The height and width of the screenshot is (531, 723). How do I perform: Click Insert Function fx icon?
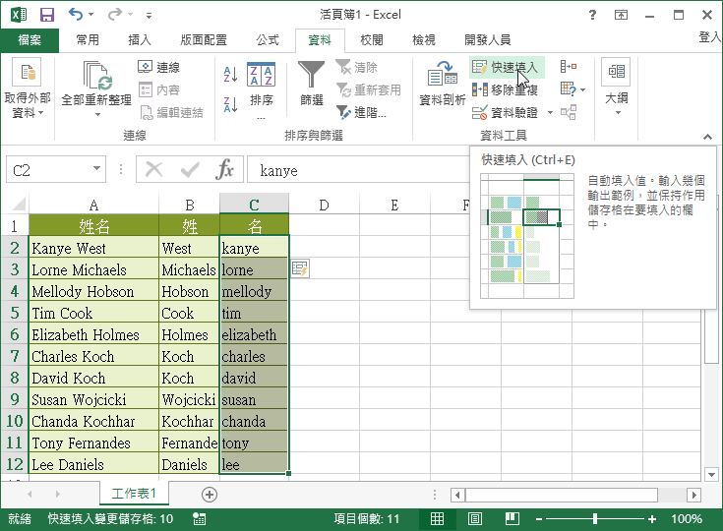coord(225,169)
